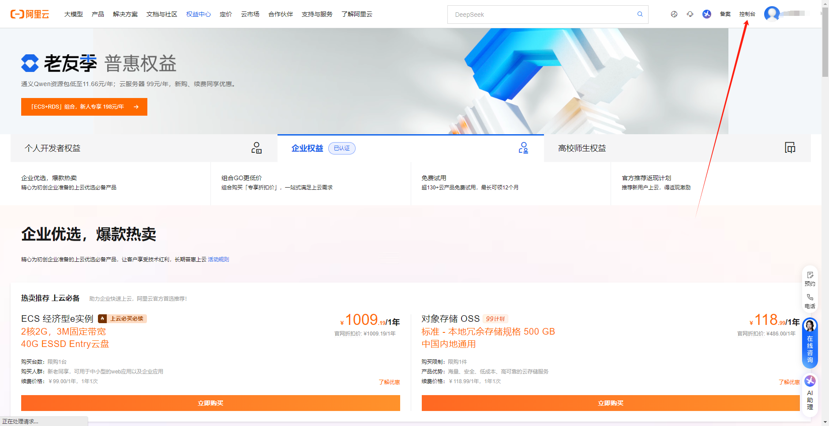This screenshot has height=426, width=829.
Task: Open the 解决方案 navigation menu
Action: (x=125, y=14)
